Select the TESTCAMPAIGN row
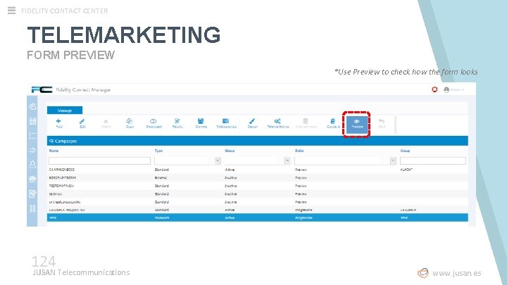The width and height of the screenshot is (507, 285). coord(258,186)
